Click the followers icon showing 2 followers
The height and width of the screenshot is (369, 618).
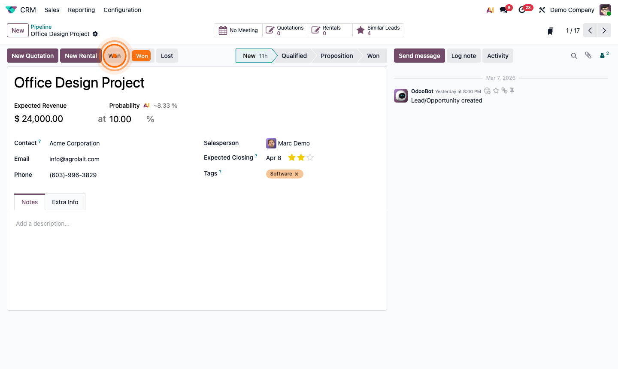click(x=603, y=55)
